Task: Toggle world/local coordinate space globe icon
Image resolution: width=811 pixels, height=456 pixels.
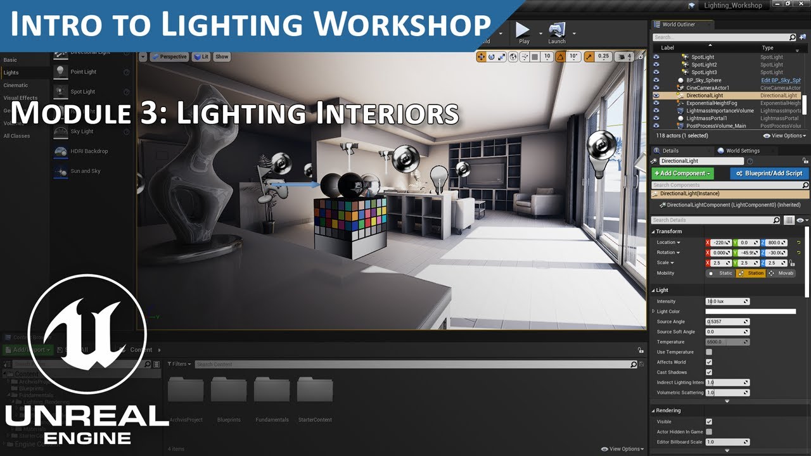Action: [x=513, y=56]
